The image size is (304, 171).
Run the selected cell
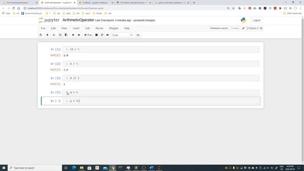[88, 35]
